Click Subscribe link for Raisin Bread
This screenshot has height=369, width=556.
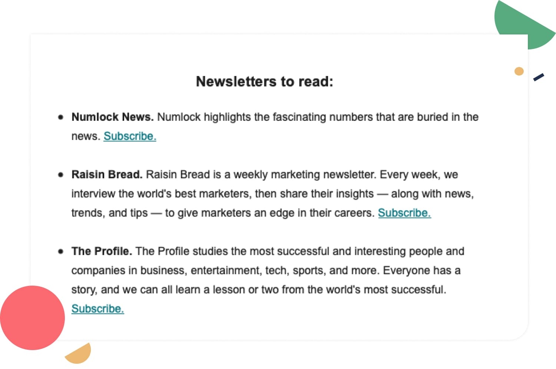pos(404,213)
